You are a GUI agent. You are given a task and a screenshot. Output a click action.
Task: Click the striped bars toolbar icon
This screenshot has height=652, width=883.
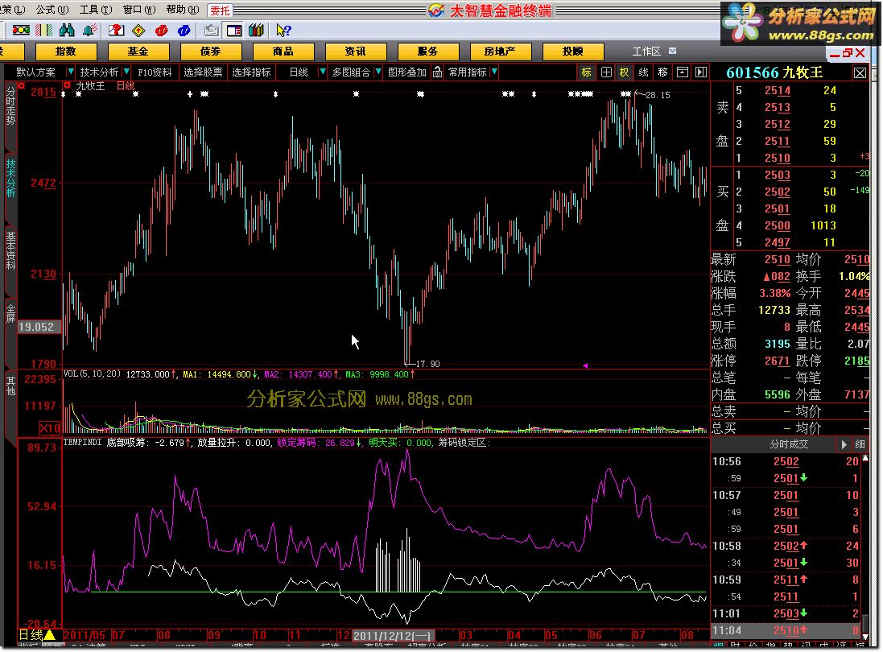(x=44, y=30)
